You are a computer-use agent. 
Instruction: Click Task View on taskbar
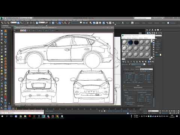pos(11,116)
